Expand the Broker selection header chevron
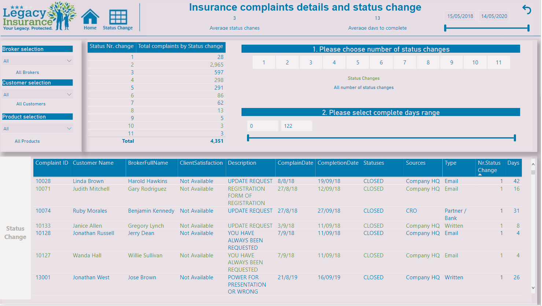The image size is (542, 306). pyautogui.click(x=70, y=49)
